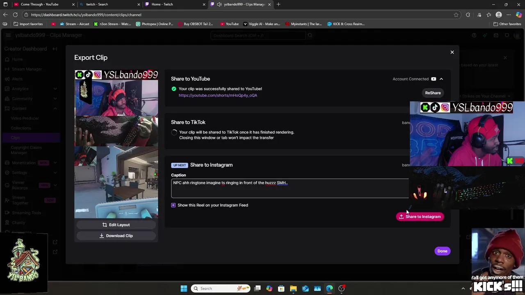
Task: Click the ReShare button
Action: tap(433, 93)
